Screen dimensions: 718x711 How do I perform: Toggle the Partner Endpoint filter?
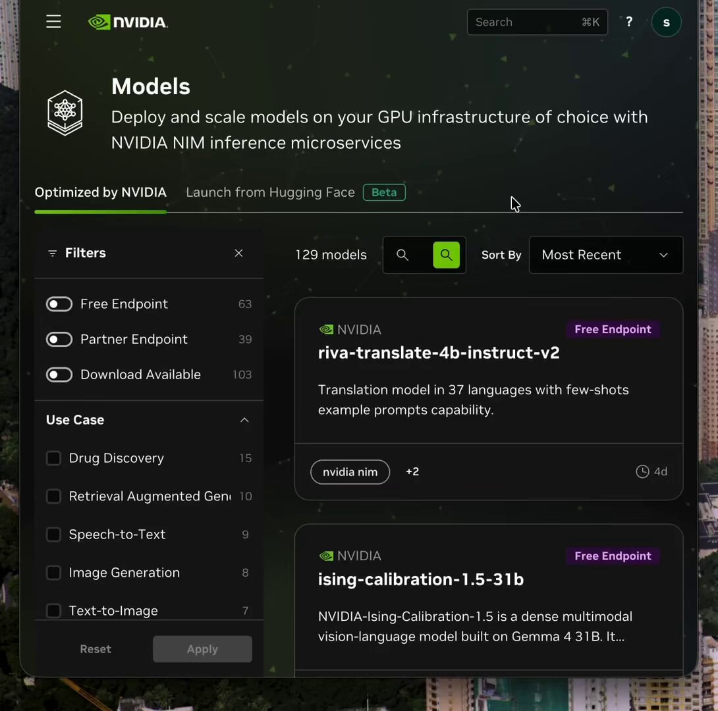(59, 339)
